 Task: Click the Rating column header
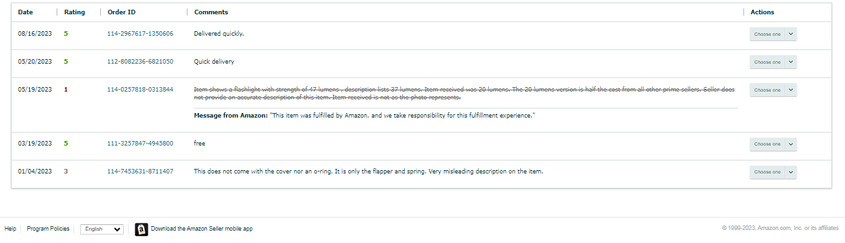(74, 12)
